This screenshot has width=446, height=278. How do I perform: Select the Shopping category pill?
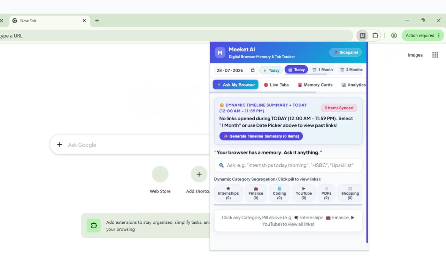click(350, 193)
